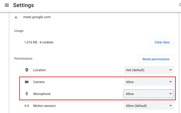Click the Reset permissions button
The width and height of the screenshot is (181, 113).
pyautogui.click(x=156, y=59)
